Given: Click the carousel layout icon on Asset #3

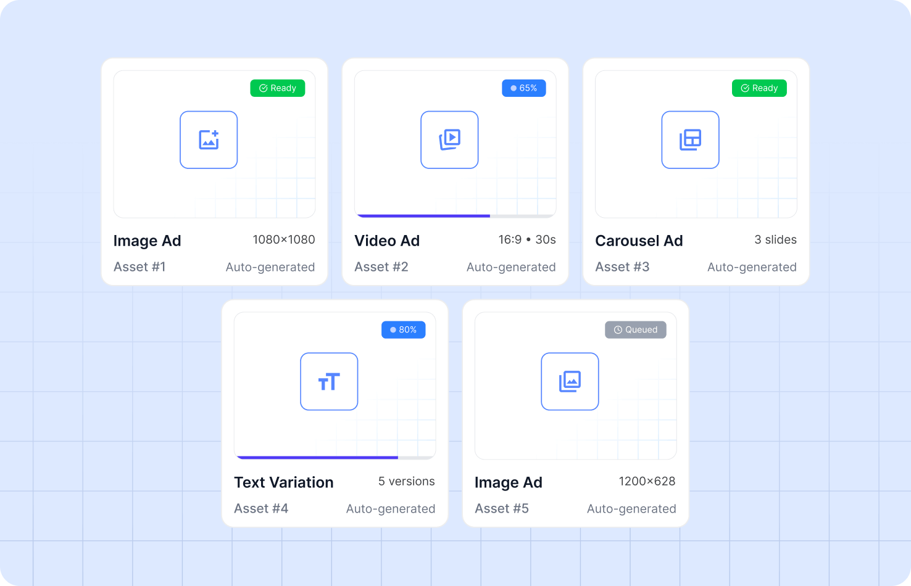Looking at the screenshot, I should tap(690, 140).
